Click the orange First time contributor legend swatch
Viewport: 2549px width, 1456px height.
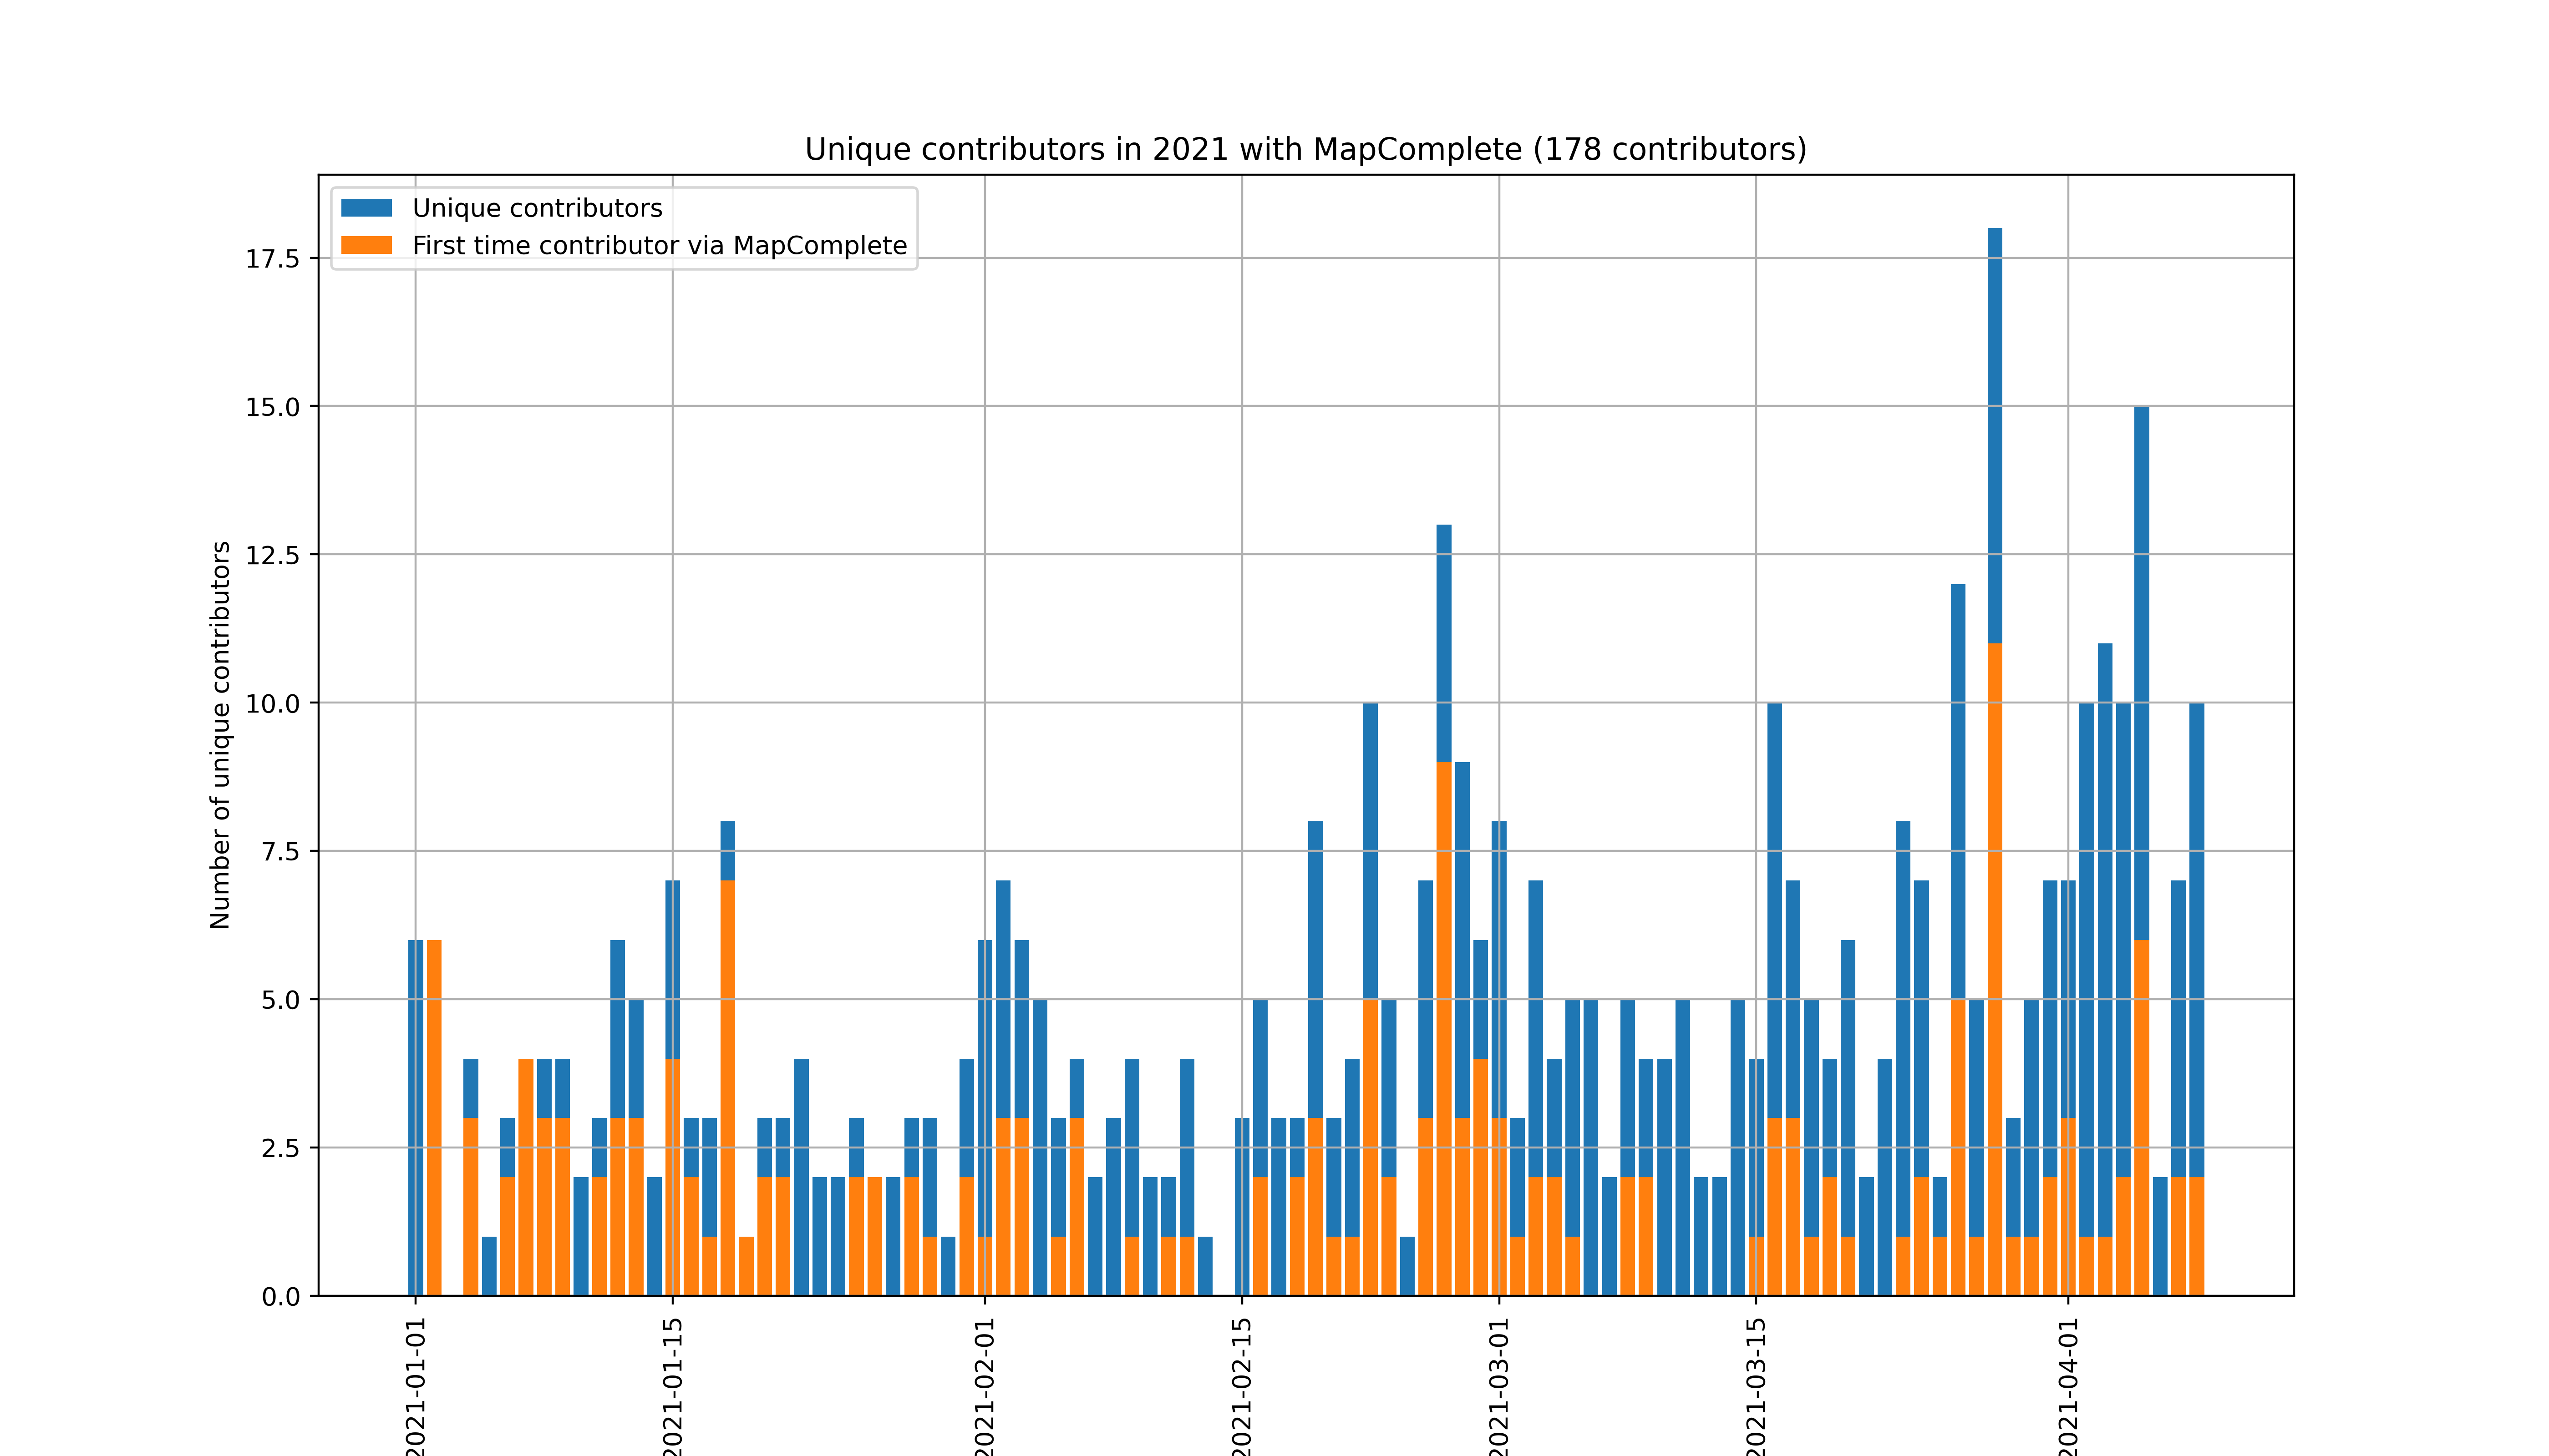point(366,245)
